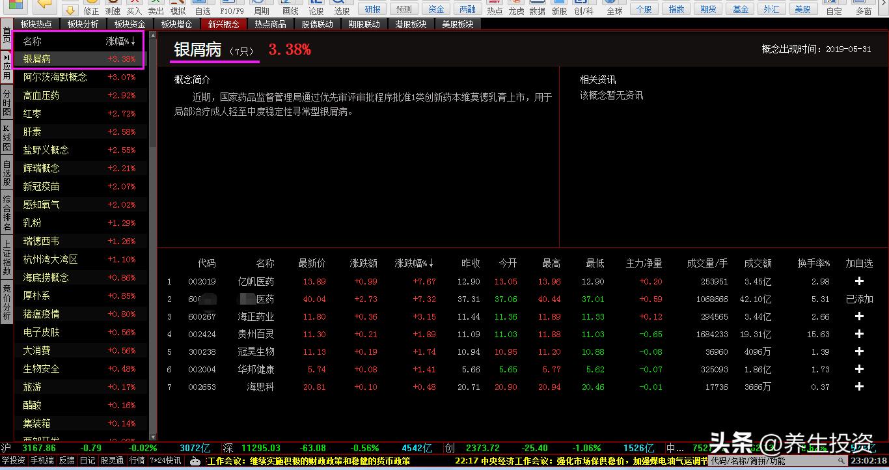The height and width of the screenshot is (470, 889).
Task: Open the 选股 stock picker tool
Action: click(342, 8)
